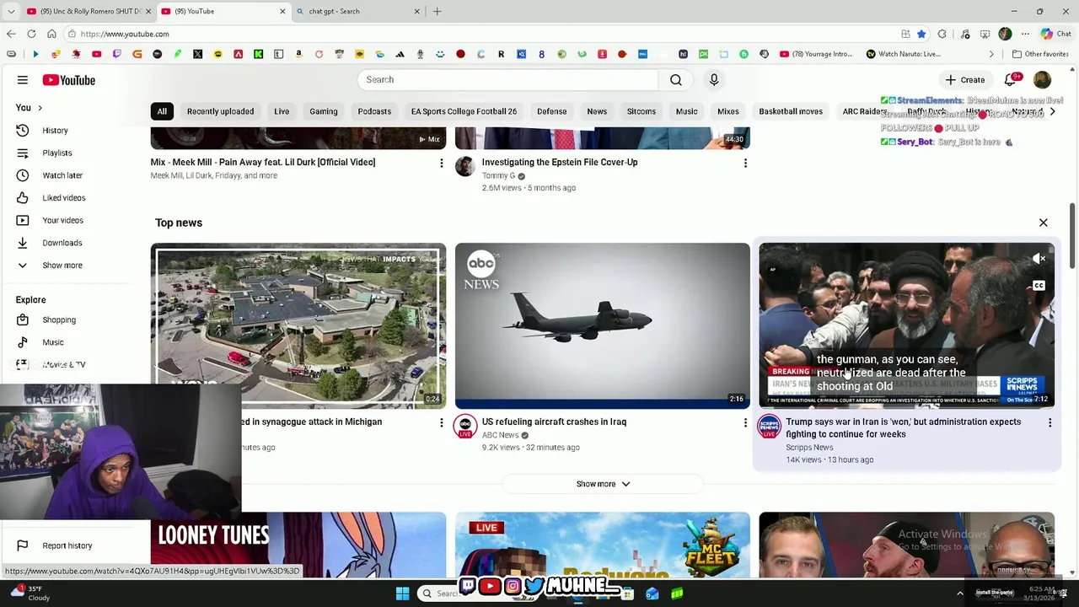Open Copilot Chat in browser

(1055, 34)
